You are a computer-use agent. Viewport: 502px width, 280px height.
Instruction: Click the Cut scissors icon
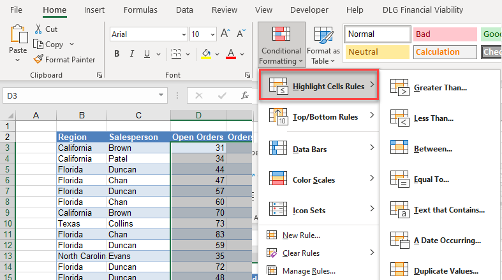click(38, 29)
